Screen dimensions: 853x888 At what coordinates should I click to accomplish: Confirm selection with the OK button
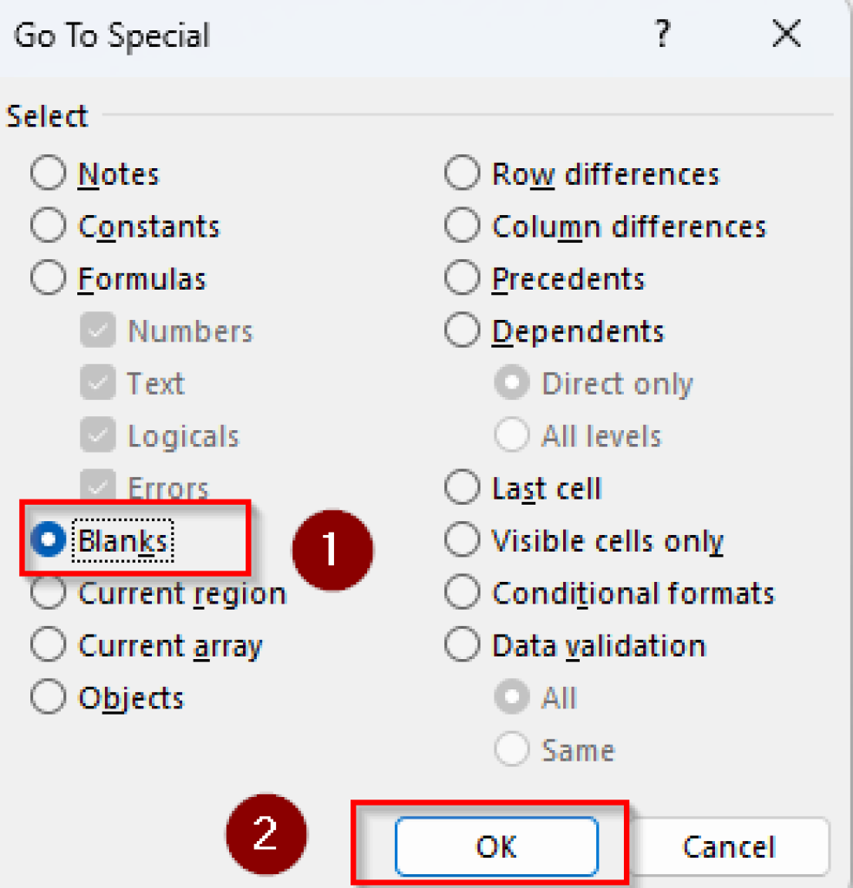[495, 846]
